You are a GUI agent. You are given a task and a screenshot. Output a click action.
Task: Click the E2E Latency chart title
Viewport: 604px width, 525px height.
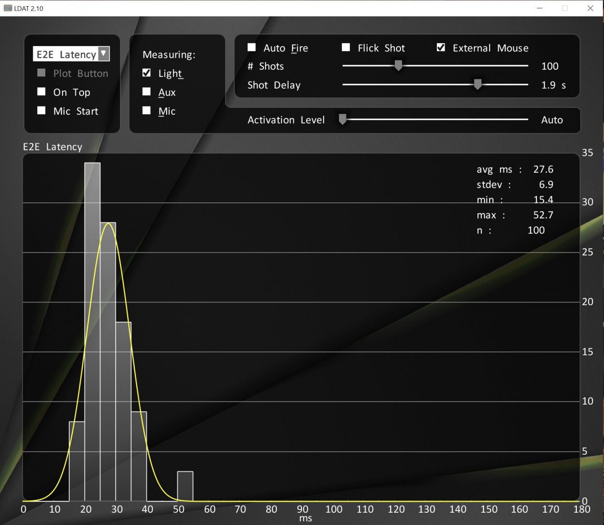(x=53, y=147)
